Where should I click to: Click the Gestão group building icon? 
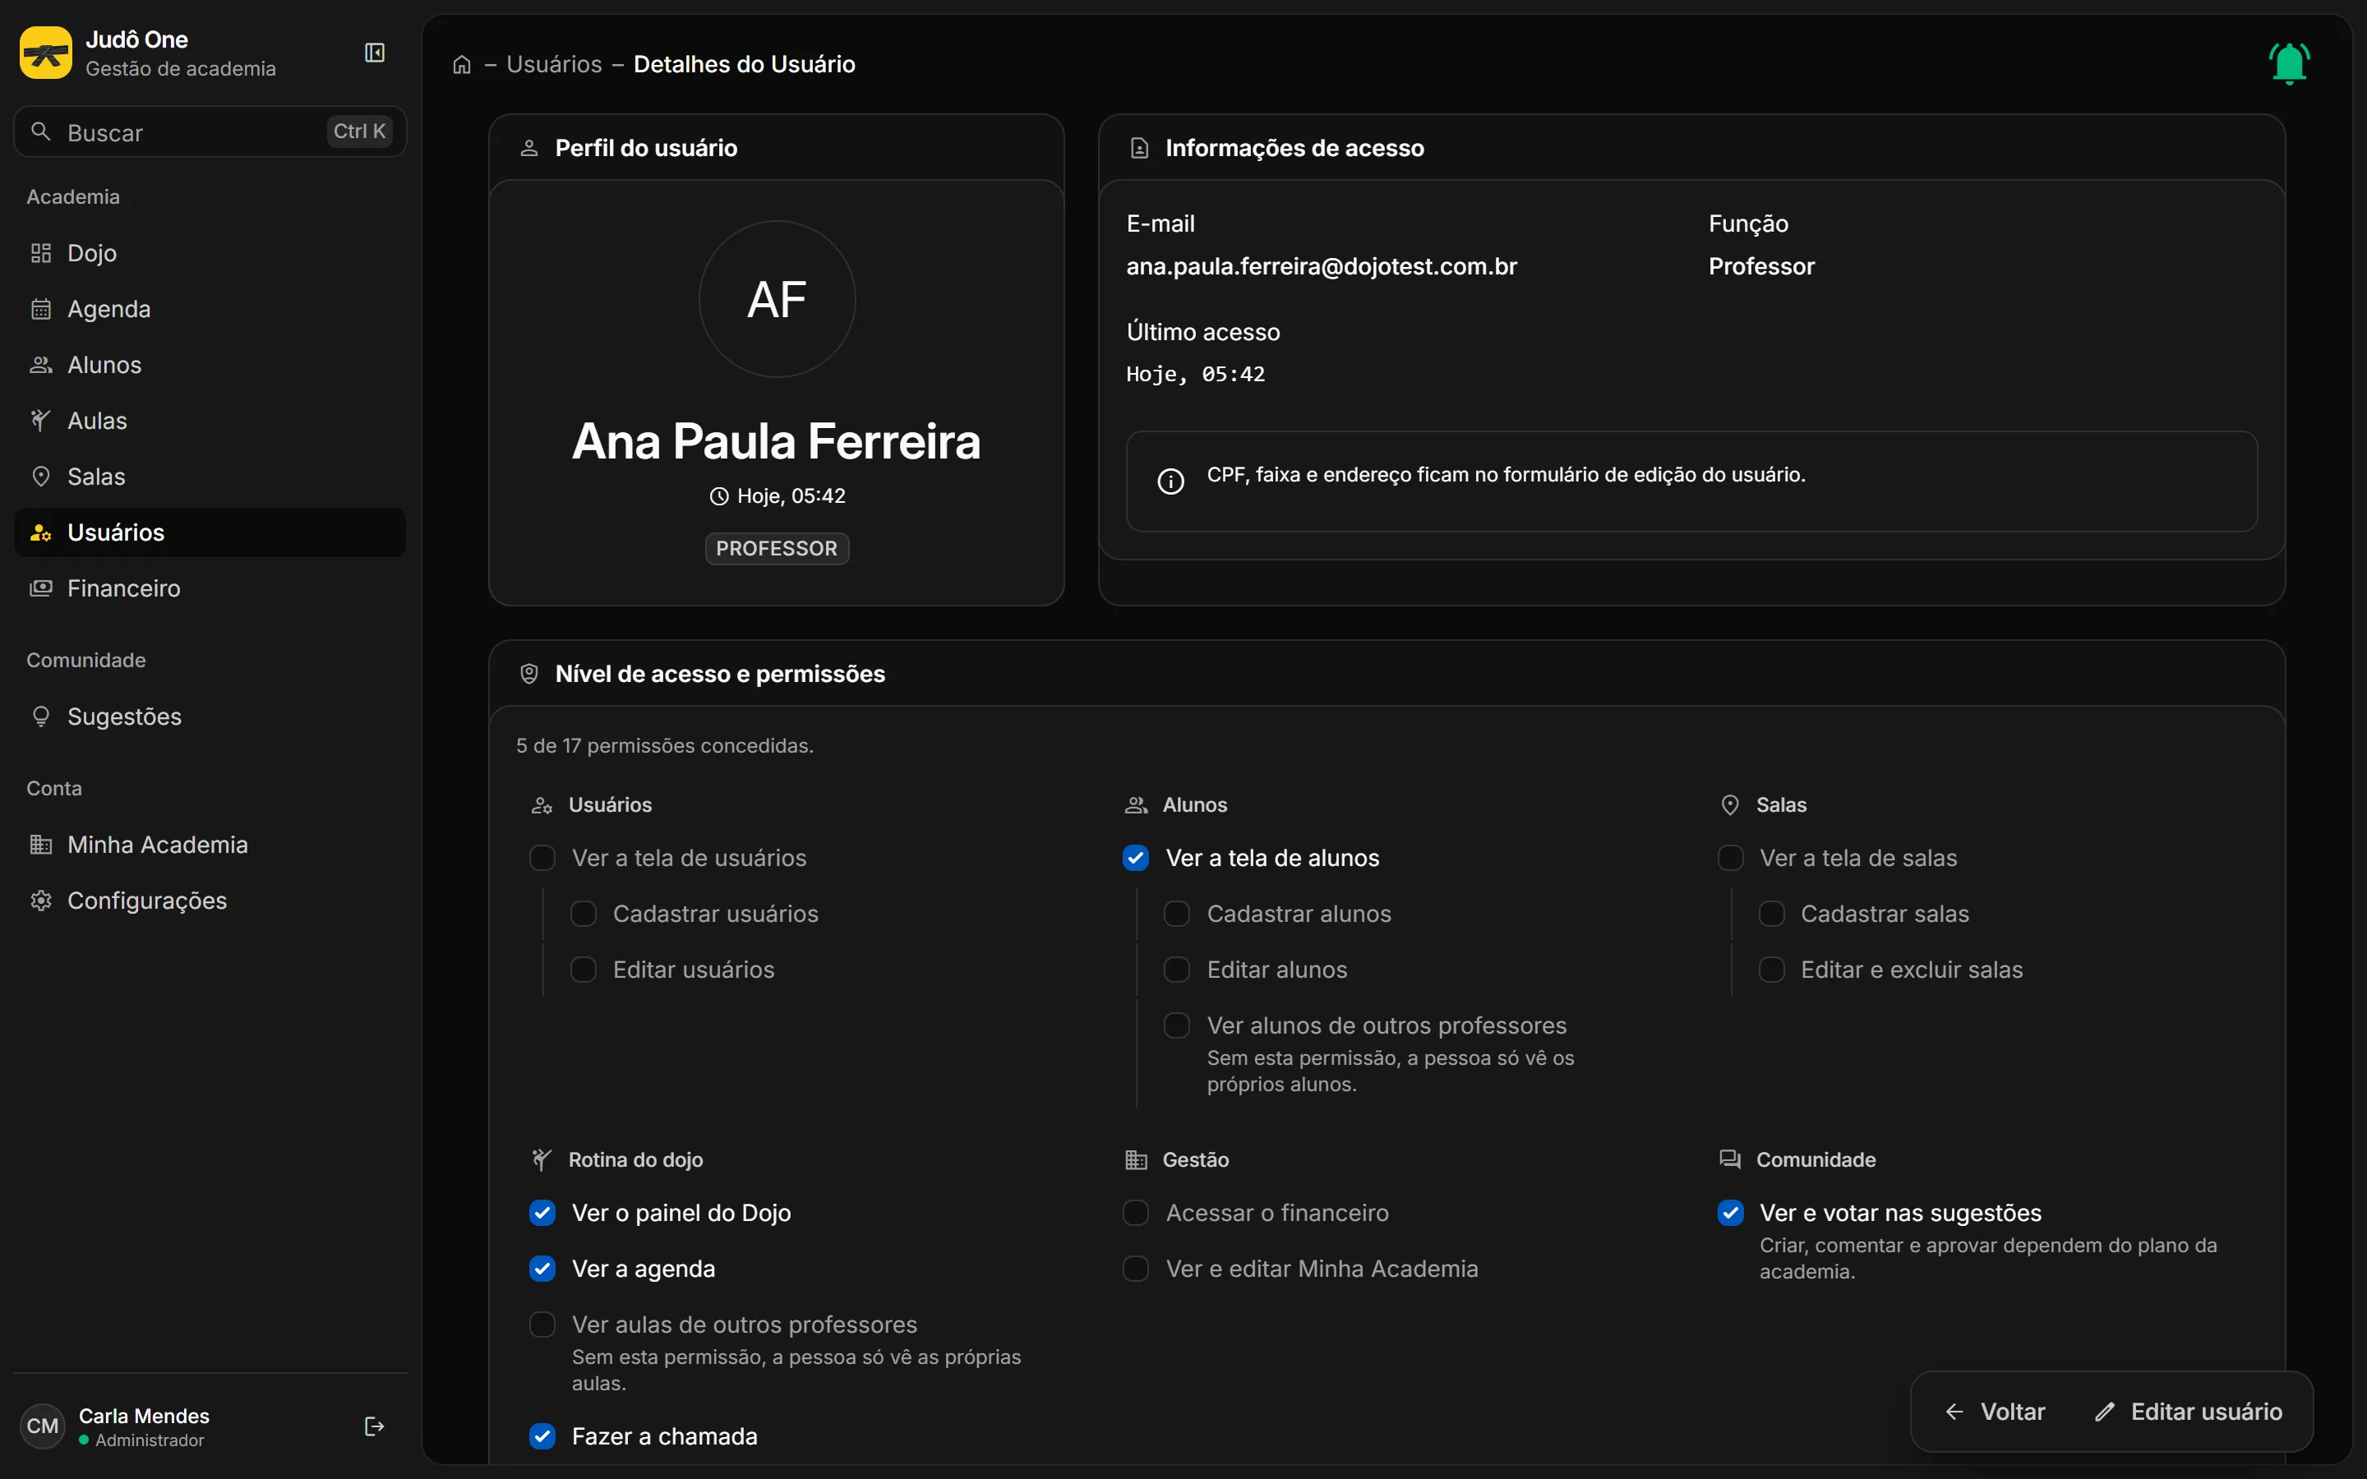(x=1136, y=1160)
